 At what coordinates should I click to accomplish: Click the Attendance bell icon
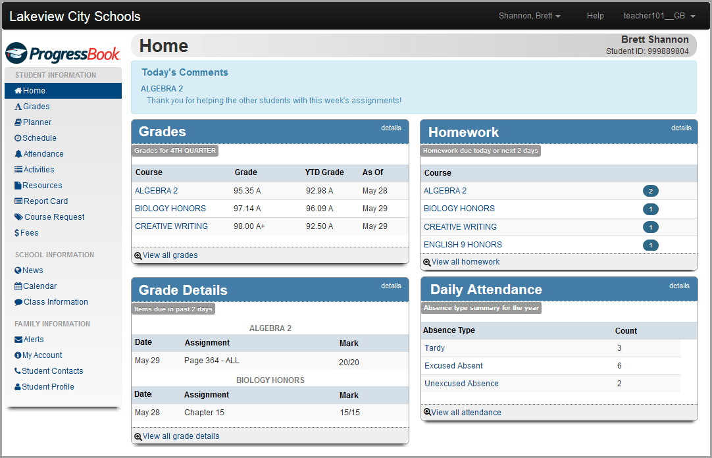coord(18,154)
